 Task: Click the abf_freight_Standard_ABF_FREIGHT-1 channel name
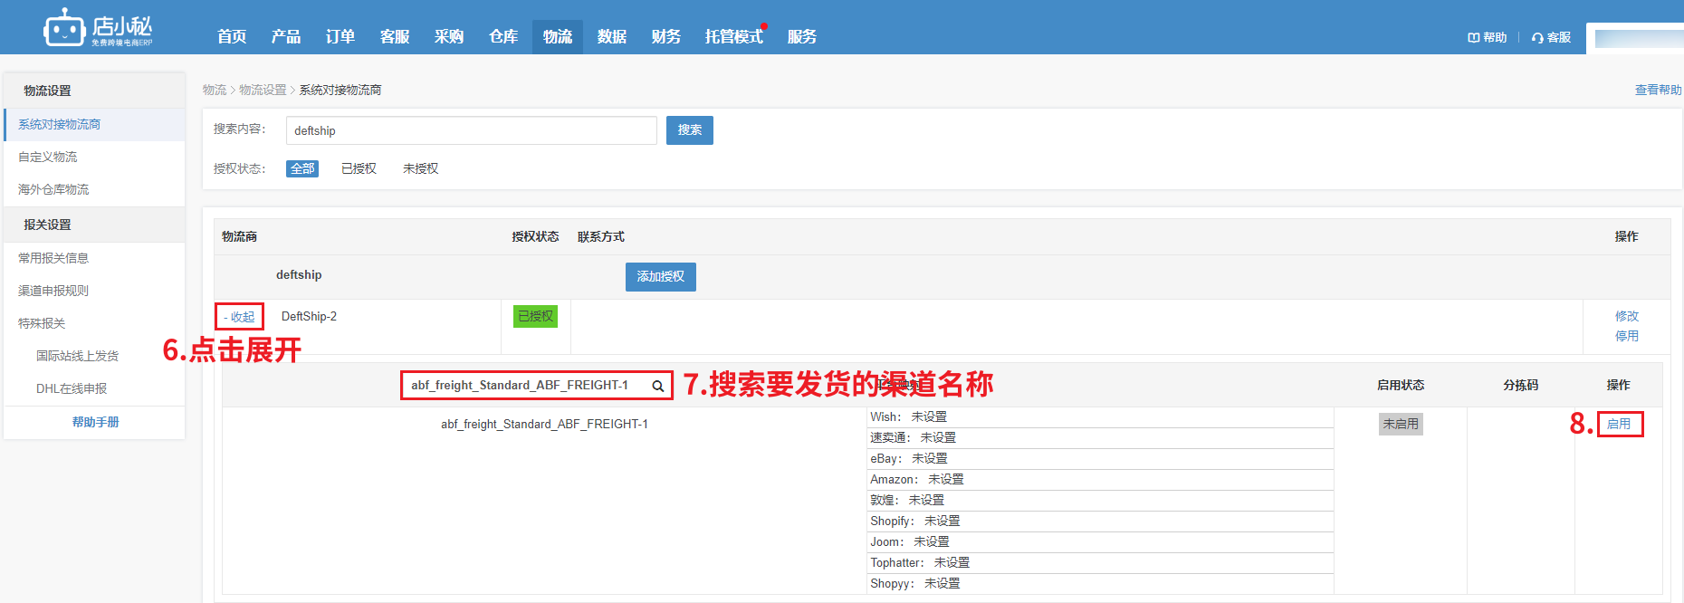(x=544, y=424)
